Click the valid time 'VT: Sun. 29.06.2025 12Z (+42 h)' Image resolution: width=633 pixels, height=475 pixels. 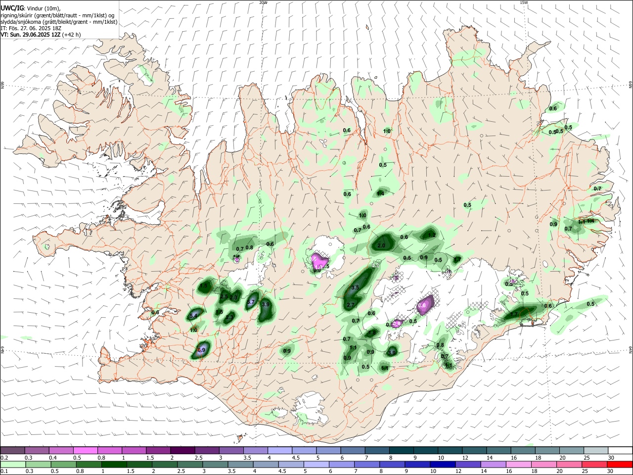coord(41,35)
